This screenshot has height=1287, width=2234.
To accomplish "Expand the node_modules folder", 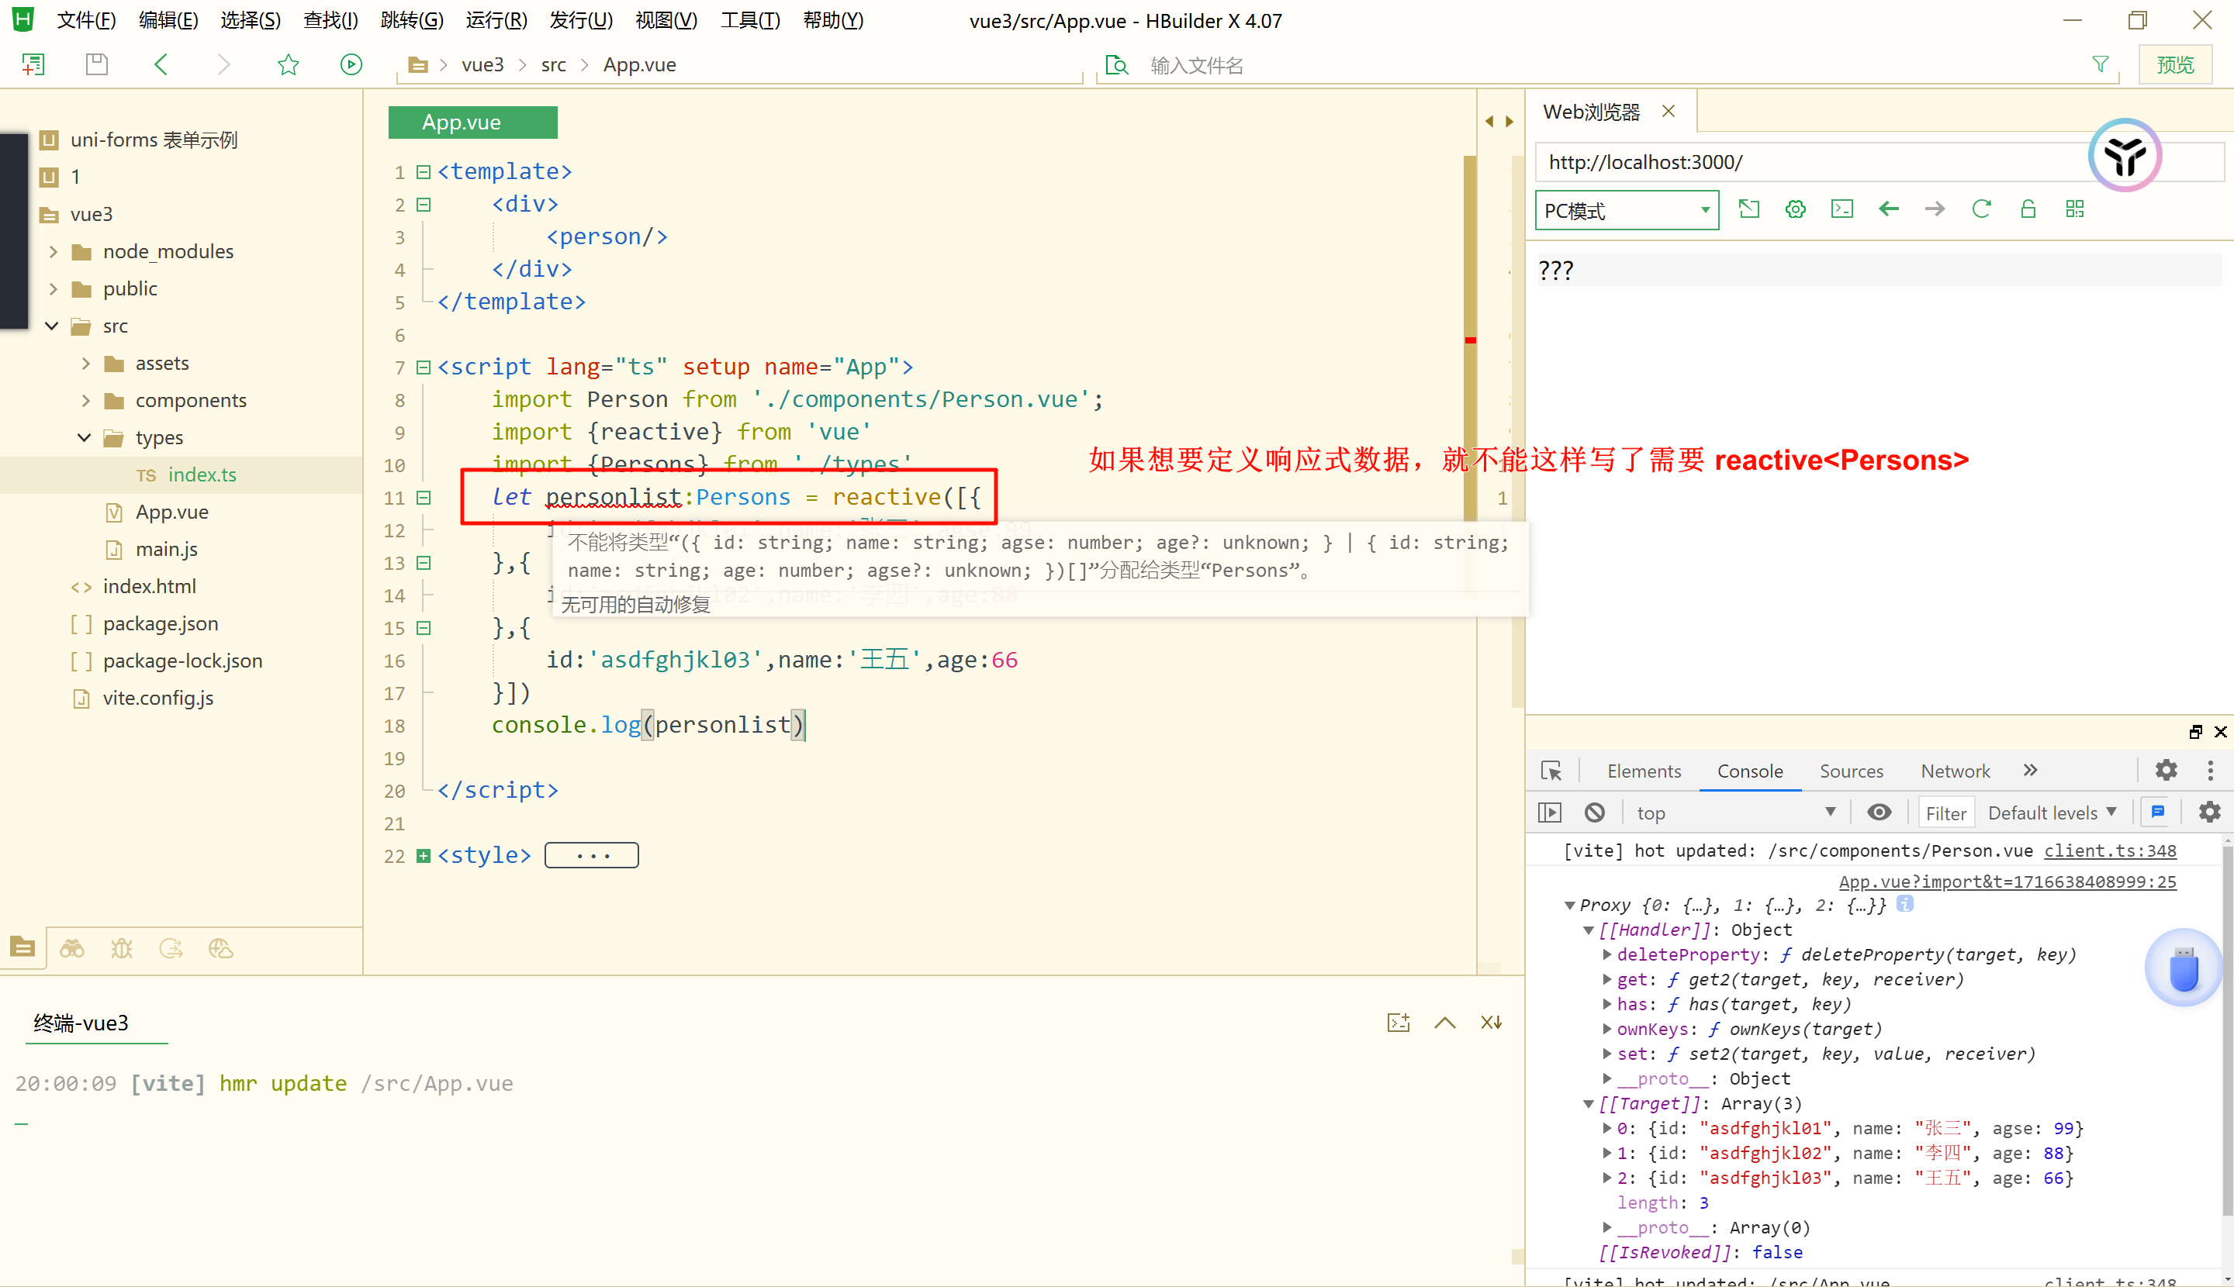I will (x=53, y=252).
